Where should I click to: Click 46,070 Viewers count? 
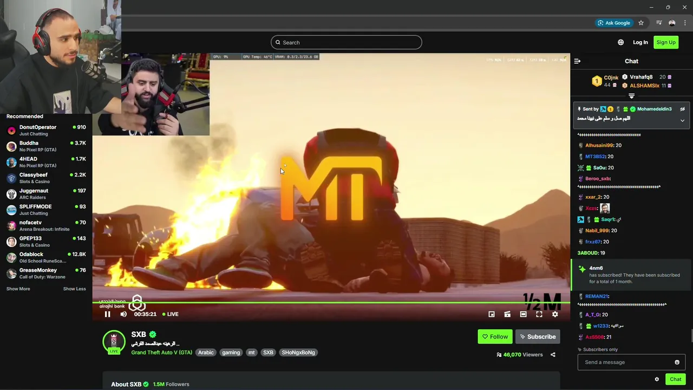coord(519,355)
